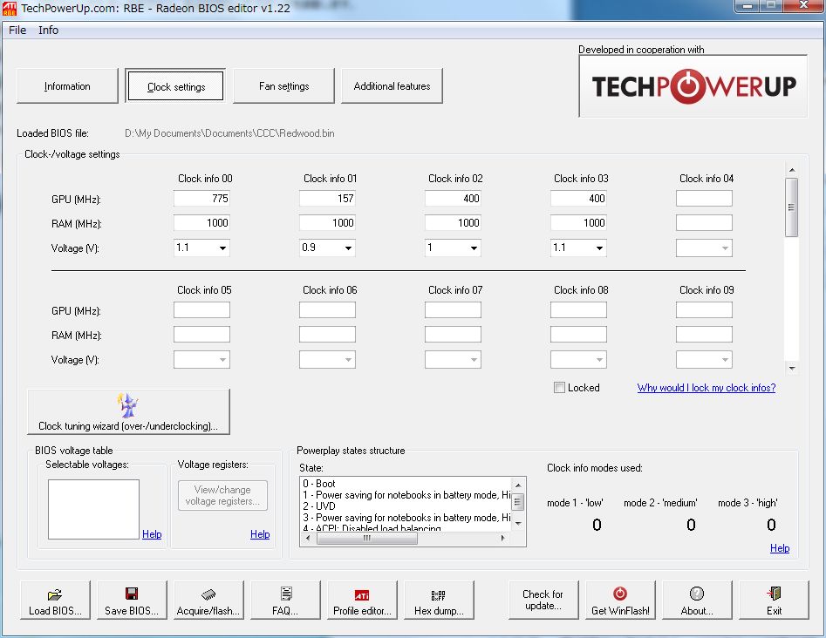Image resolution: width=826 pixels, height=638 pixels.
Task: Click the Acquire/flash chip icon
Action: (208, 594)
